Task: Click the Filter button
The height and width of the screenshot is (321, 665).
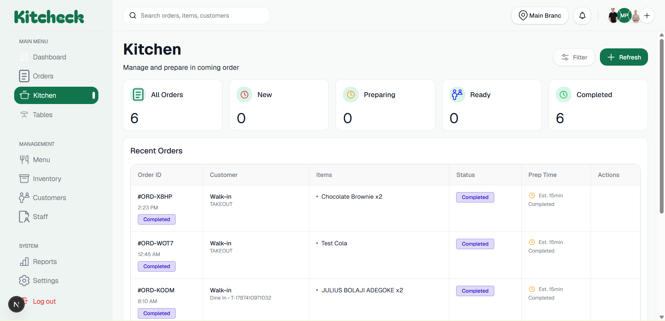Action: point(574,57)
